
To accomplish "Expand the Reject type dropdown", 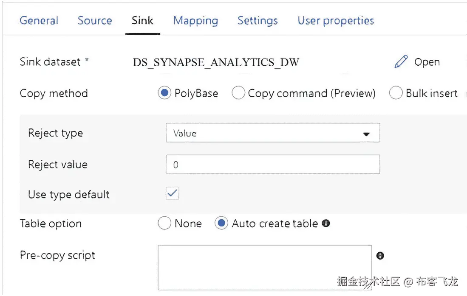I will pyautogui.click(x=272, y=133).
